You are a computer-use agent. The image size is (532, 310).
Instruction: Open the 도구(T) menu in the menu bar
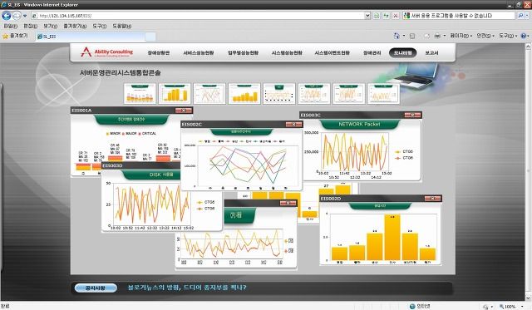pyautogui.click(x=100, y=26)
